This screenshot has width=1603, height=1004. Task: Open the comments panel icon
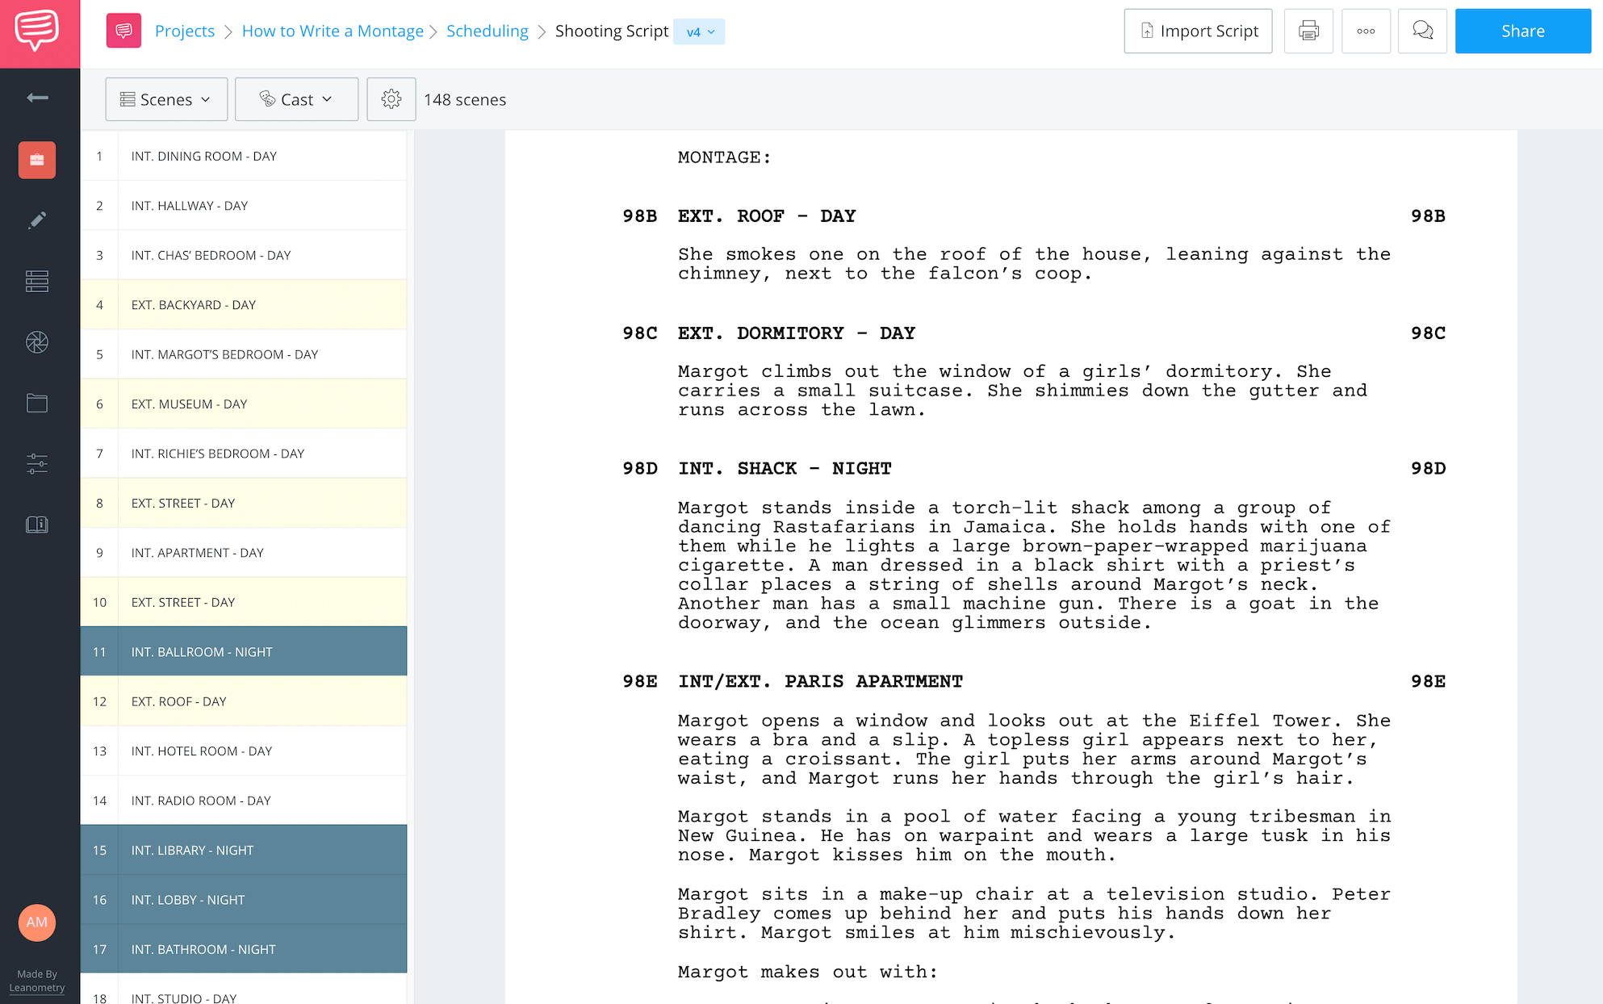coord(1424,31)
